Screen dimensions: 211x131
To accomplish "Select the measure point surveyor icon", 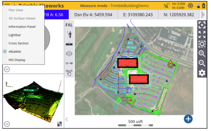I will tap(70, 34).
